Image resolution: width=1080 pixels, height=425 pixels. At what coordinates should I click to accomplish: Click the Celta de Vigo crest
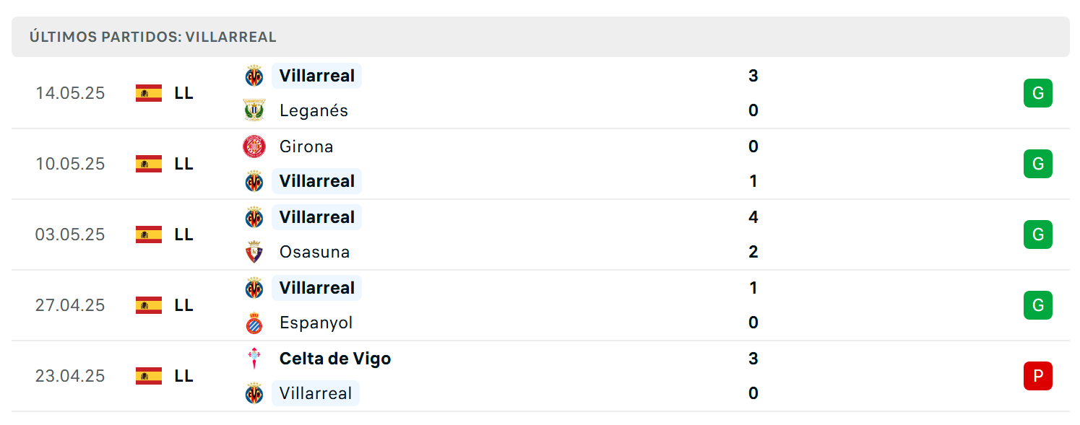254,359
